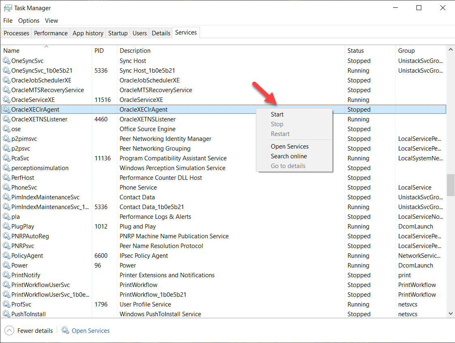Click the PolicyAgent service icon
The width and height of the screenshot is (455, 343).
(6, 255)
